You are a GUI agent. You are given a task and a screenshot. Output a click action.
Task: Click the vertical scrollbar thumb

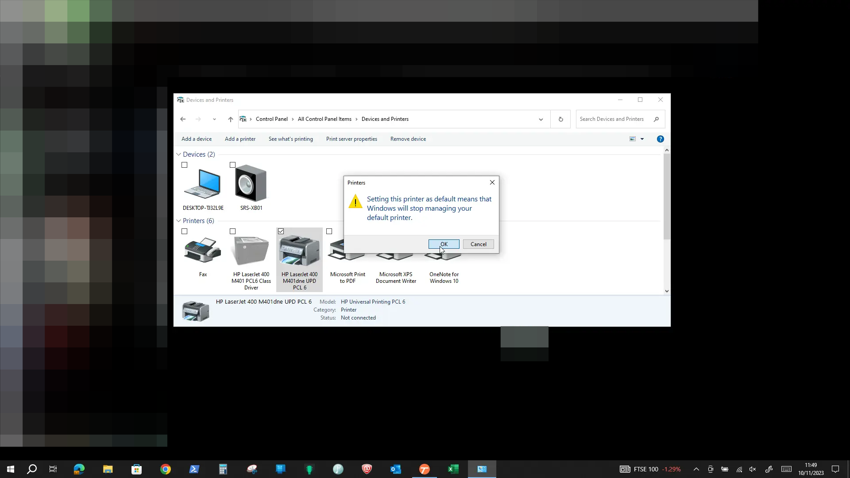click(x=667, y=197)
